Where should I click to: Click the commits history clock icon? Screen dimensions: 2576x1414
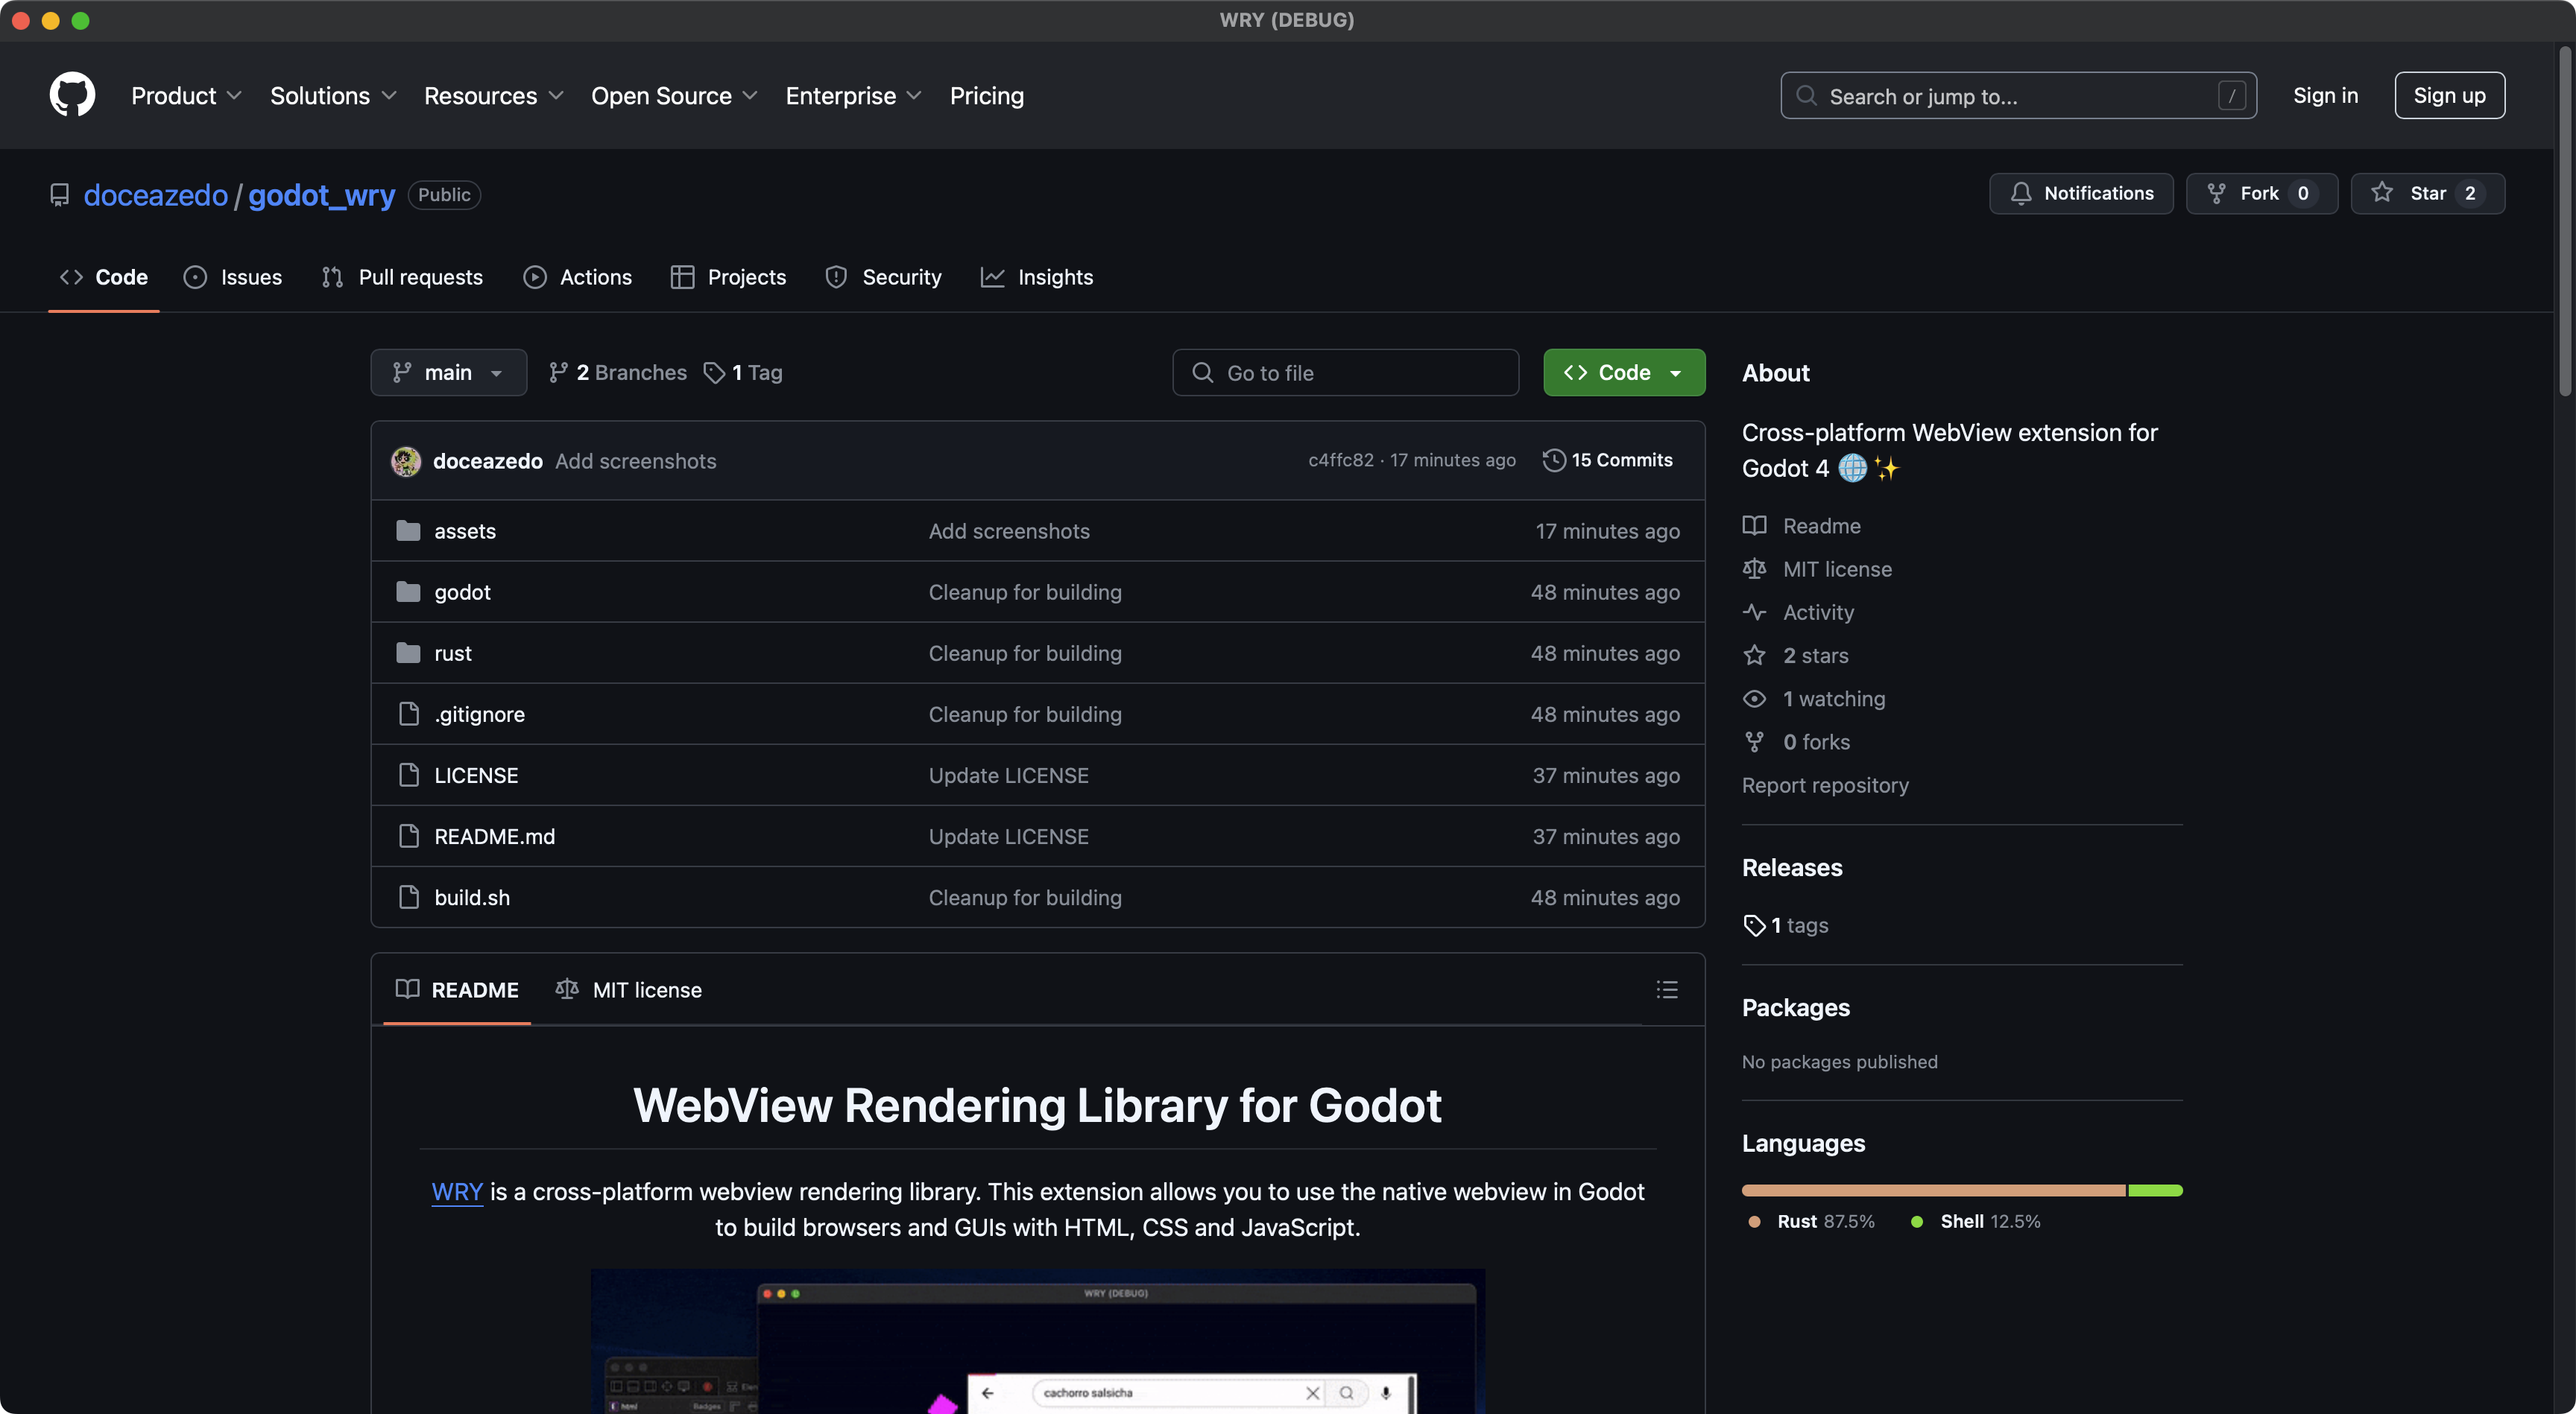(1553, 460)
